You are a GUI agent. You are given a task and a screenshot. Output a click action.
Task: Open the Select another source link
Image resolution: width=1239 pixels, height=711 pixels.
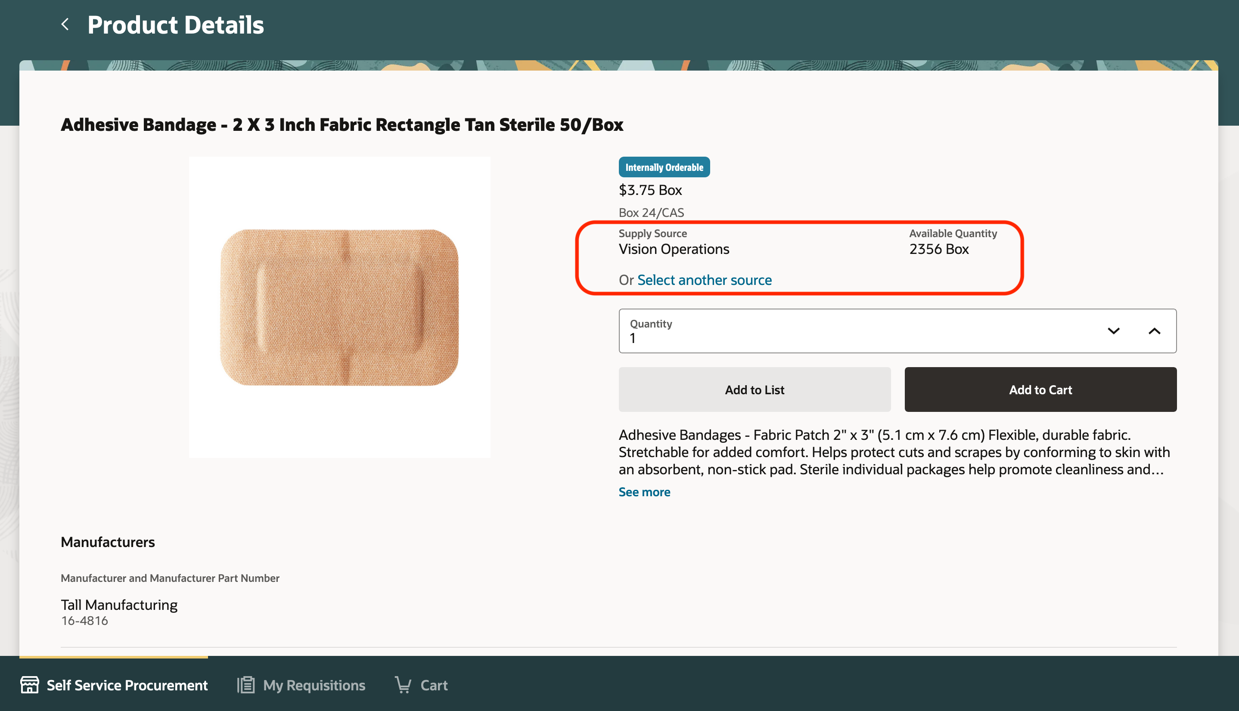point(704,280)
